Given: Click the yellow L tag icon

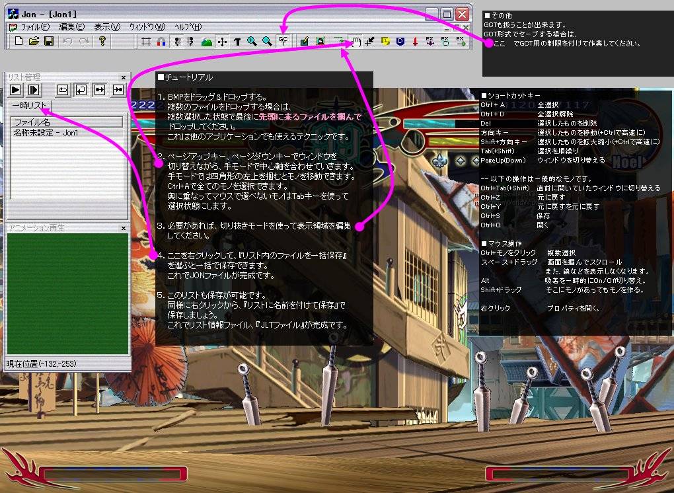Looking at the screenshot, I should (385, 41).
